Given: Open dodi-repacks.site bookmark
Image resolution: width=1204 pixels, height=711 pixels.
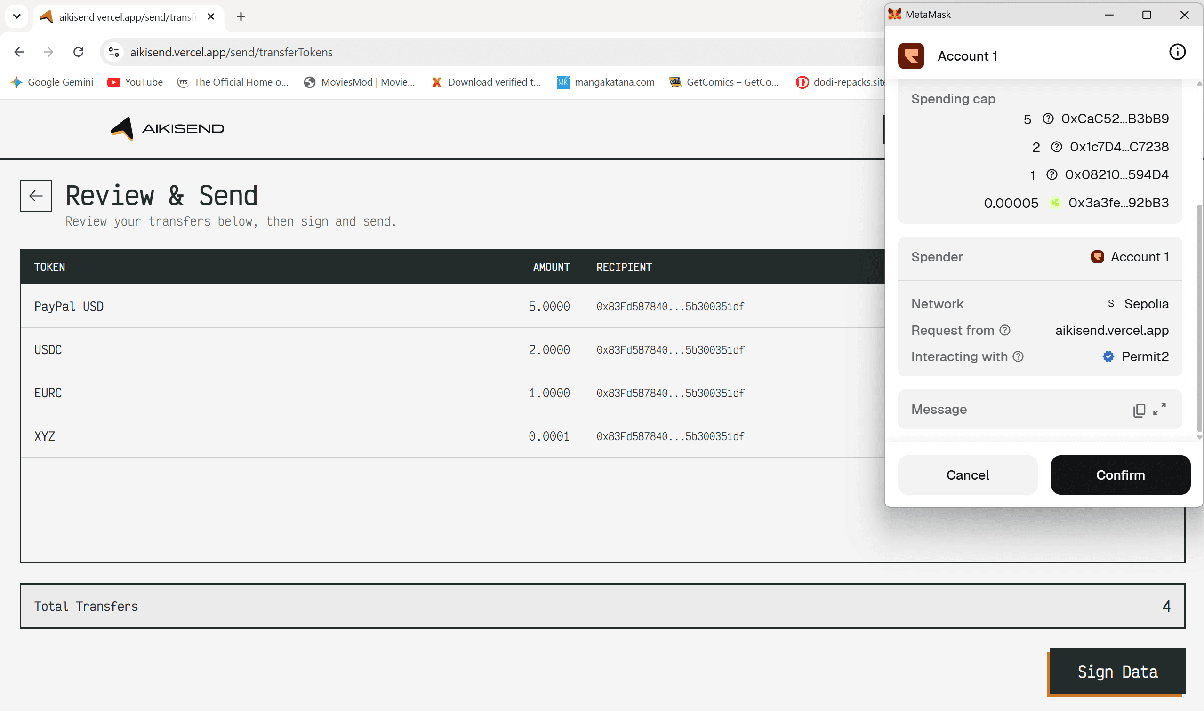Looking at the screenshot, I should [840, 82].
